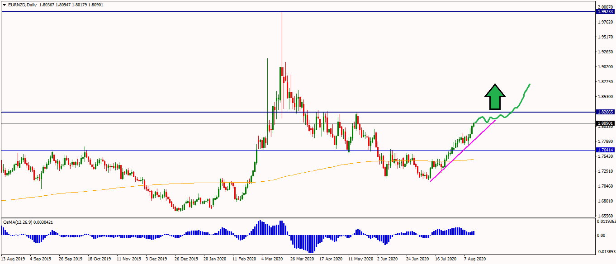Select the 1.99233 price level label
Screen dimensions: 616x264
605,12
